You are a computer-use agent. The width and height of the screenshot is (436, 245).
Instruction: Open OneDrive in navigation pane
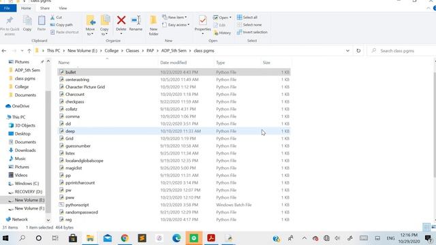[18, 106]
